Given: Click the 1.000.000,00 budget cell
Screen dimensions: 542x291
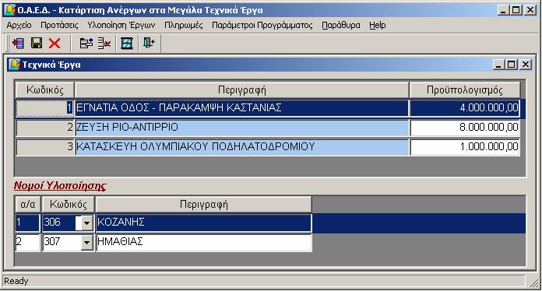Looking at the screenshot, I should click(465, 147).
